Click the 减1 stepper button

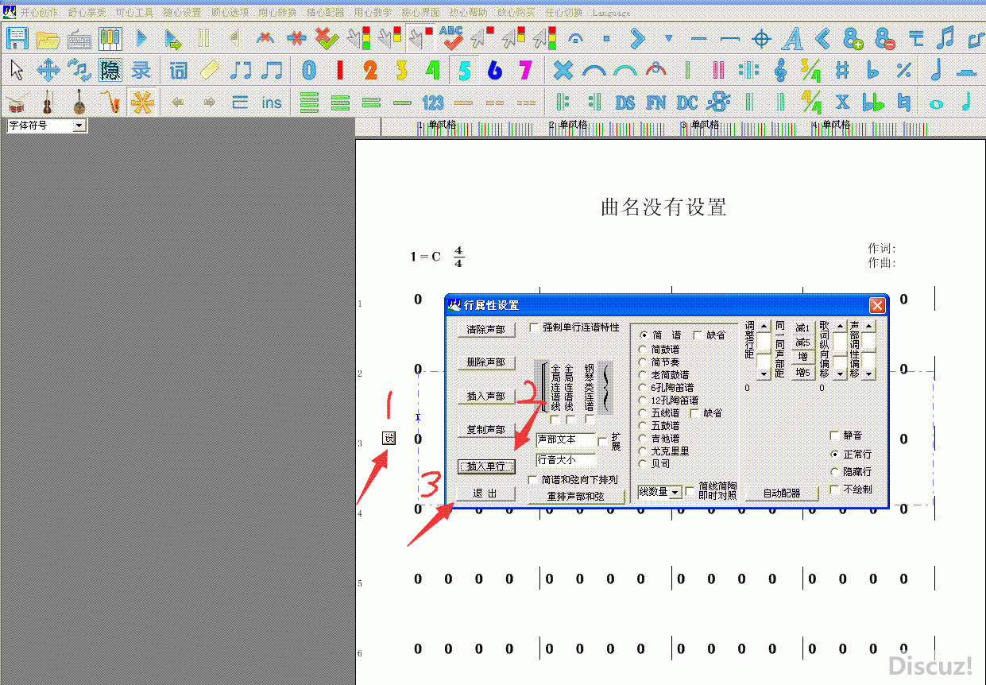pyautogui.click(x=803, y=328)
